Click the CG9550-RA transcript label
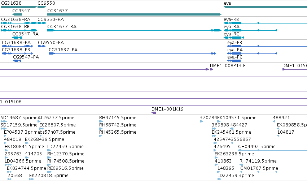The image size is (307, 181). tap(51, 19)
